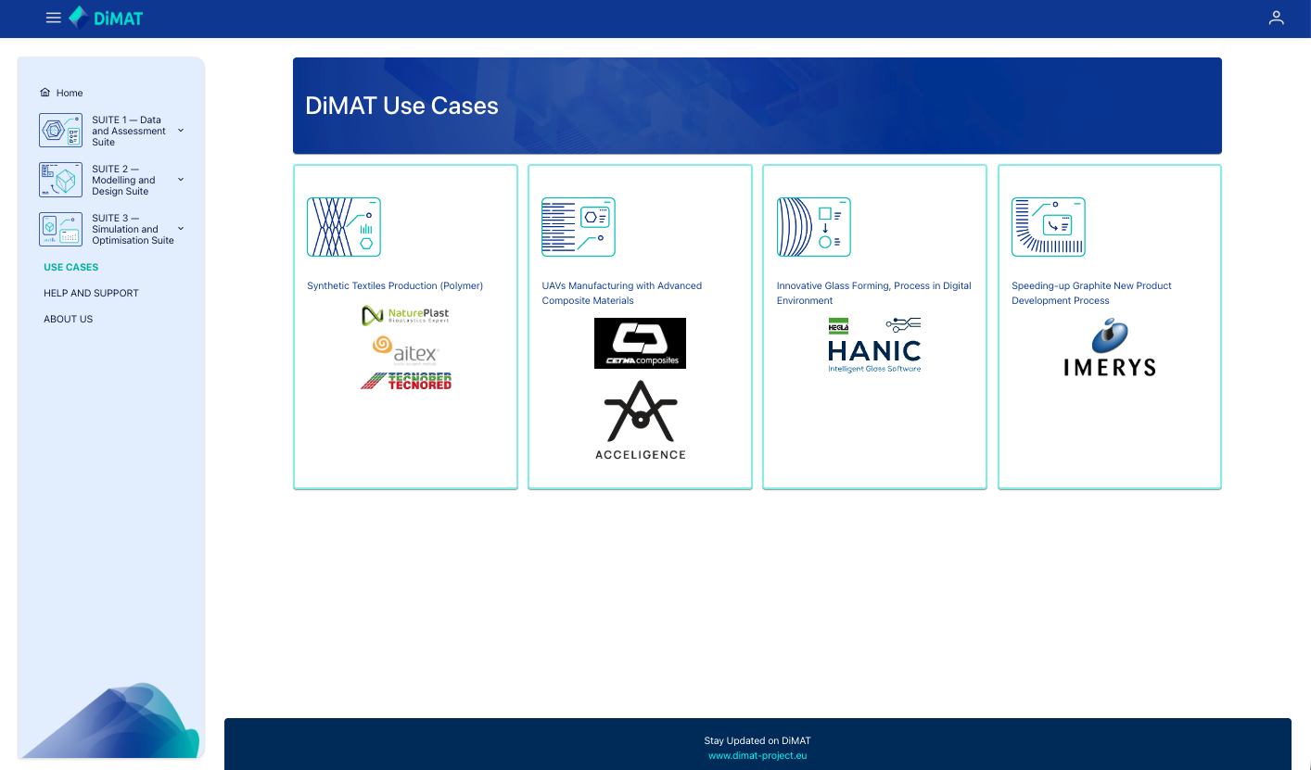This screenshot has width=1311, height=770.
Task: Click the DiMAT logo in header
Action: 106,18
